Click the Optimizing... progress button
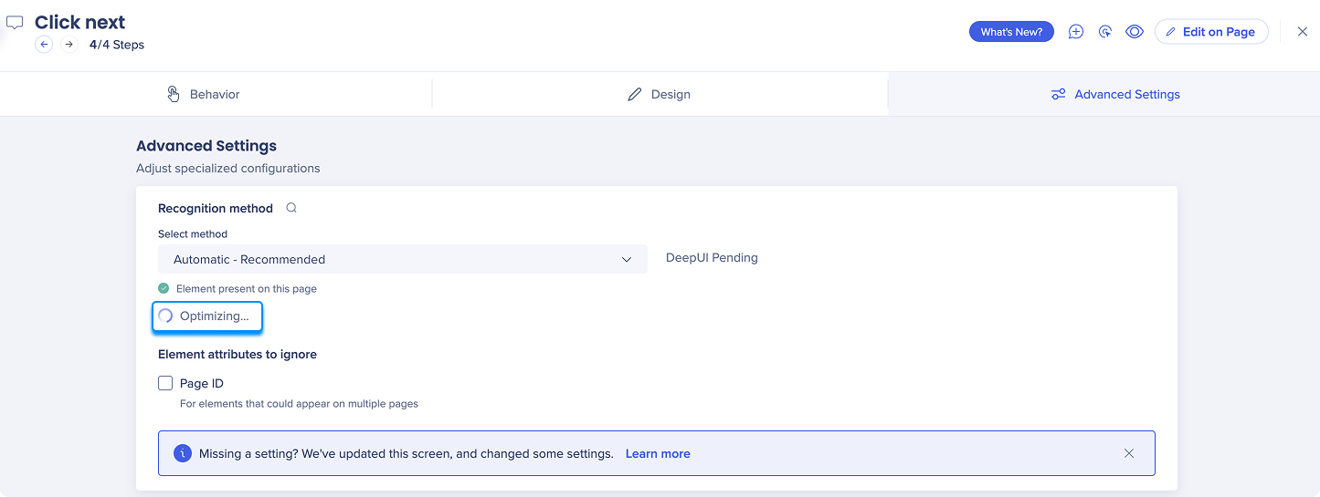Screen dimensions: 1320x497 (x=207, y=316)
